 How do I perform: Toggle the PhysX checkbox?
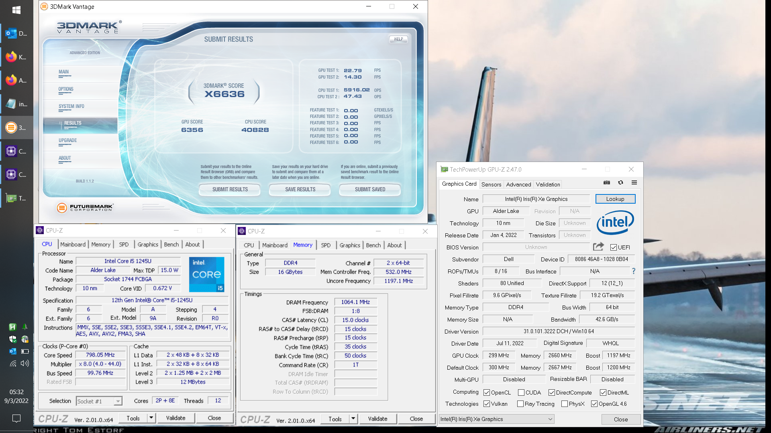(x=565, y=404)
